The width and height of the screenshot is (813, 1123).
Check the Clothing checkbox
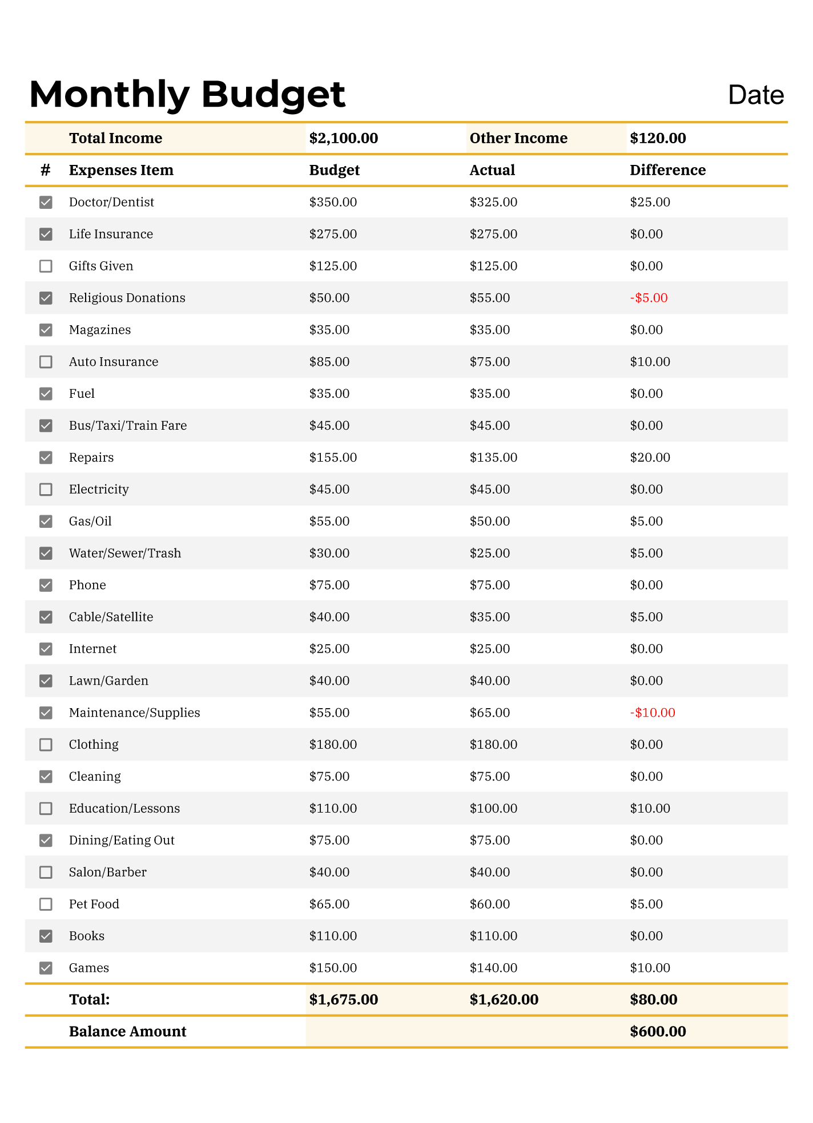pos(46,745)
